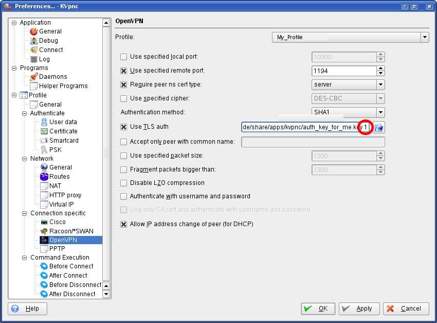437x323 pixels.
Task: Click the Apply button
Action: pyautogui.click(x=359, y=309)
